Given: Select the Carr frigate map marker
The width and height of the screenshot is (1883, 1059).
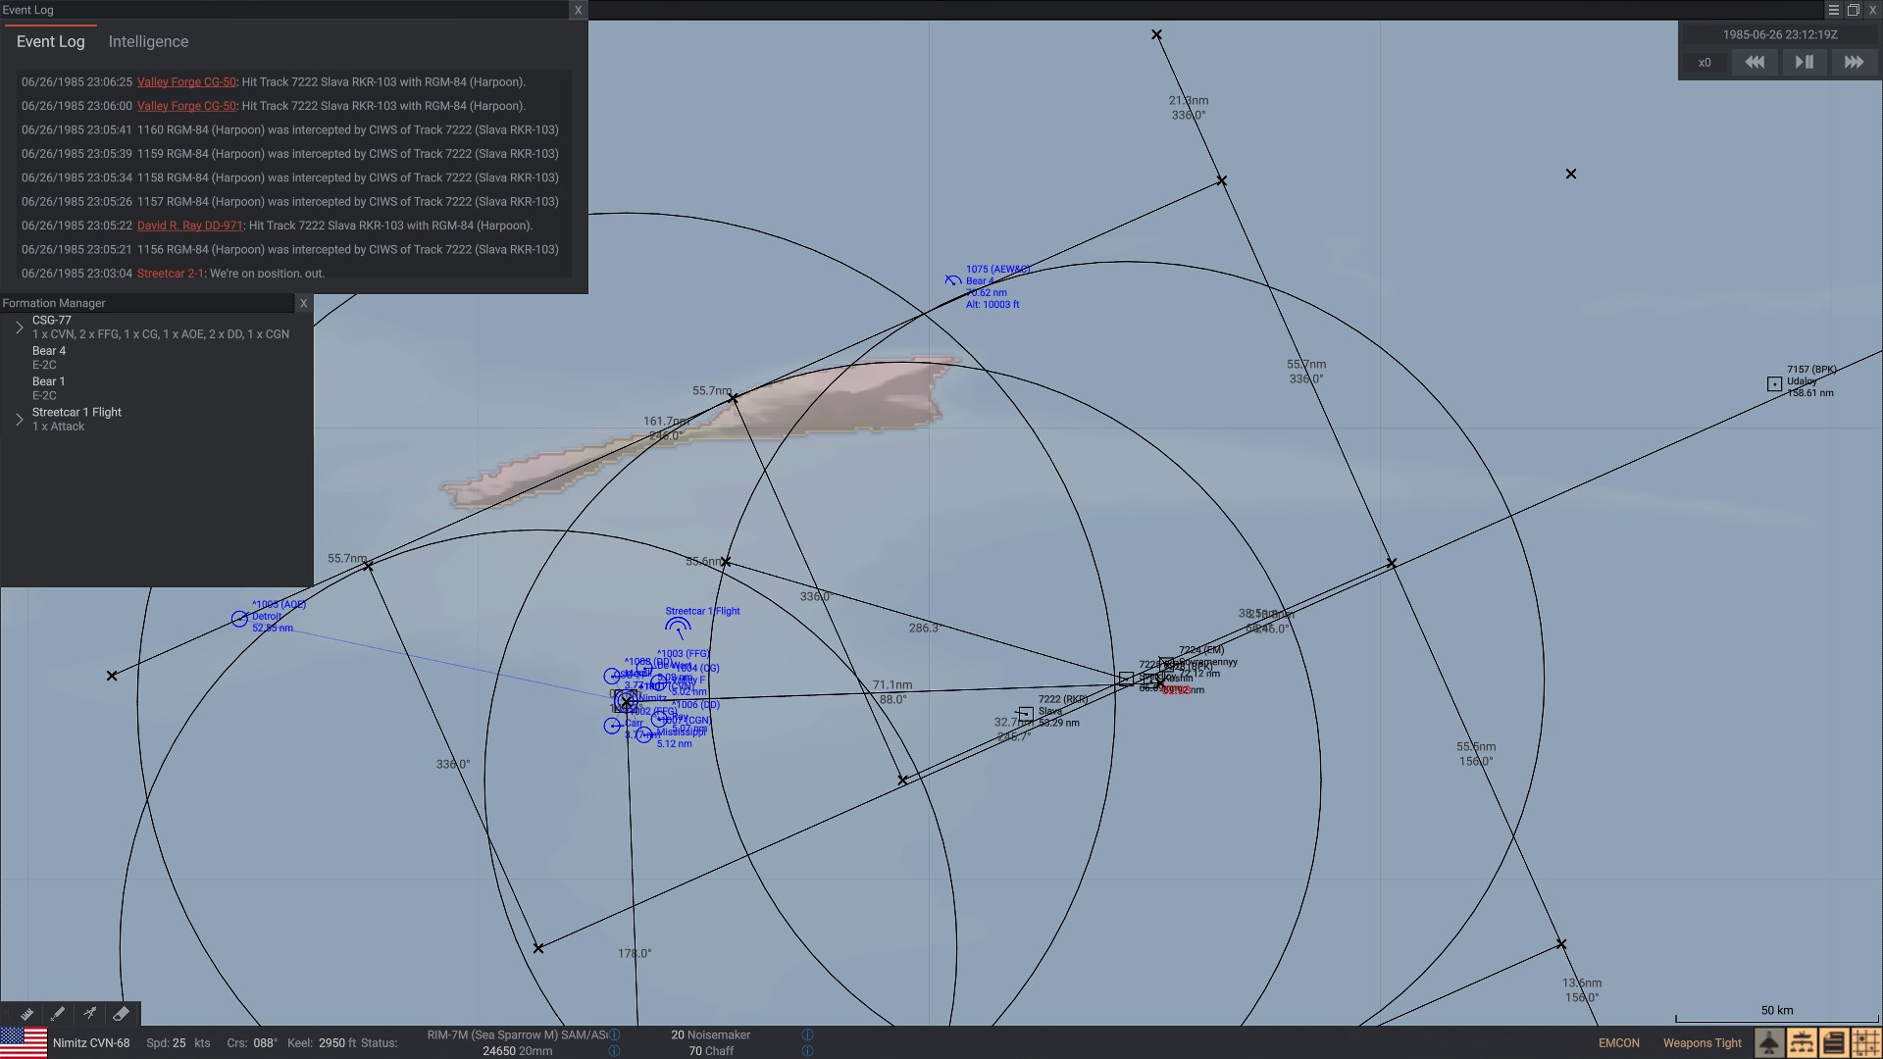Looking at the screenshot, I should tap(612, 726).
